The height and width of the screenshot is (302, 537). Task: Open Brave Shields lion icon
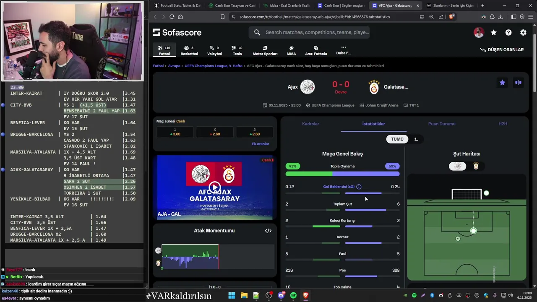(451, 17)
